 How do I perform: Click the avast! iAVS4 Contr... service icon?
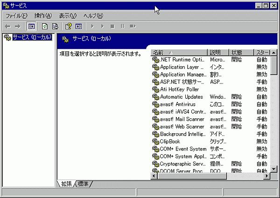155,112
